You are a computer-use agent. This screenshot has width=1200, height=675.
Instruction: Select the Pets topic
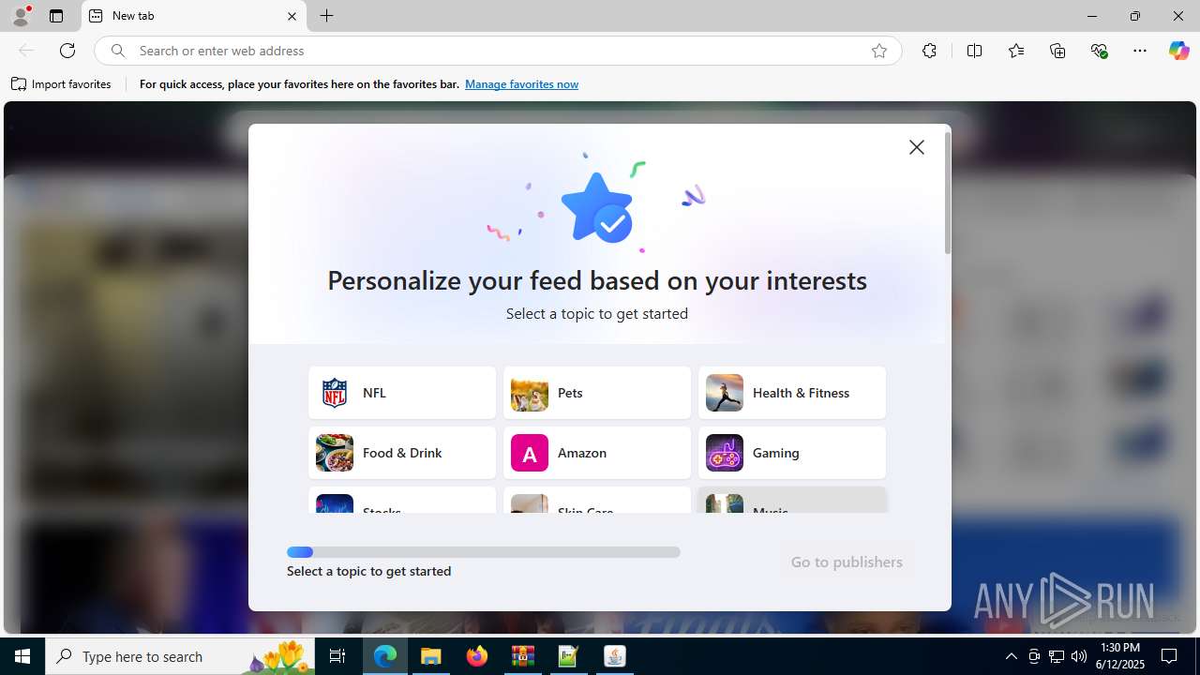(x=597, y=393)
